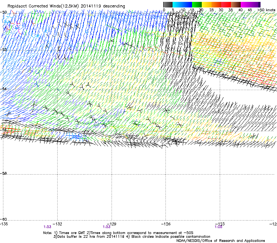Click the '>50 knots' legend label
The image size is (277, 243).
click(266, 10)
